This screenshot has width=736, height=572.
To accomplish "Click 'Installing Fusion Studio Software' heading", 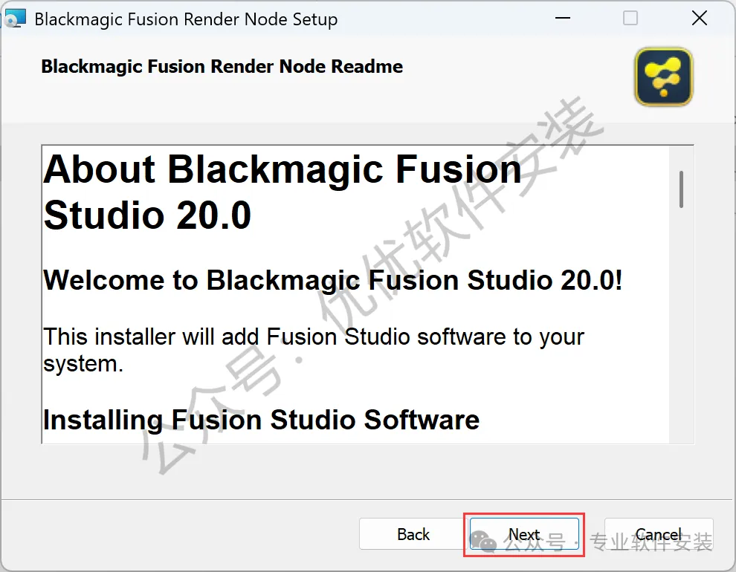I will [261, 420].
